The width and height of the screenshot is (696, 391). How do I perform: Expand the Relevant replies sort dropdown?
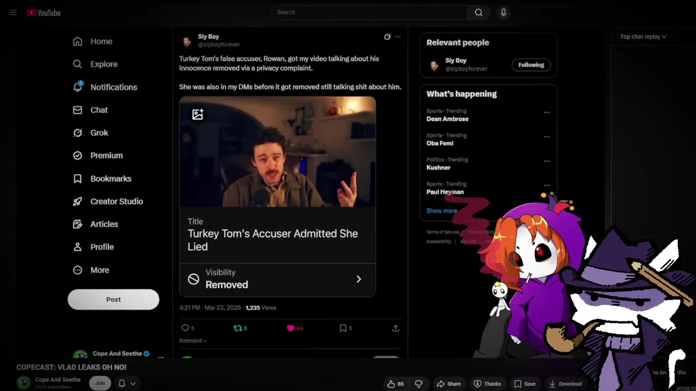[x=193, y=340]
